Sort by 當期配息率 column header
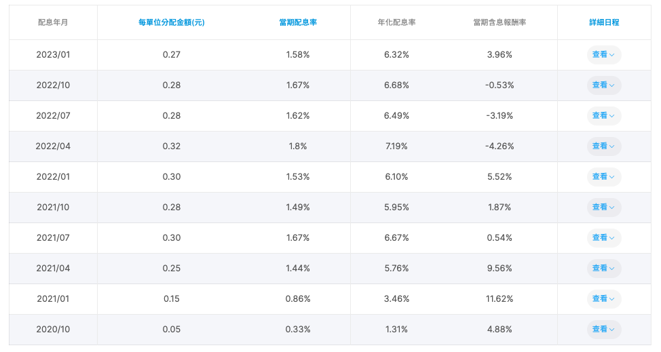This screenshot has height=352, width=661. (x=298, y=22)
